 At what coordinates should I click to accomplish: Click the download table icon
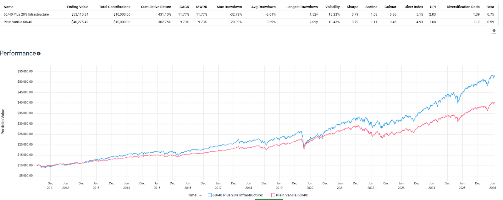tap(494, 31)
